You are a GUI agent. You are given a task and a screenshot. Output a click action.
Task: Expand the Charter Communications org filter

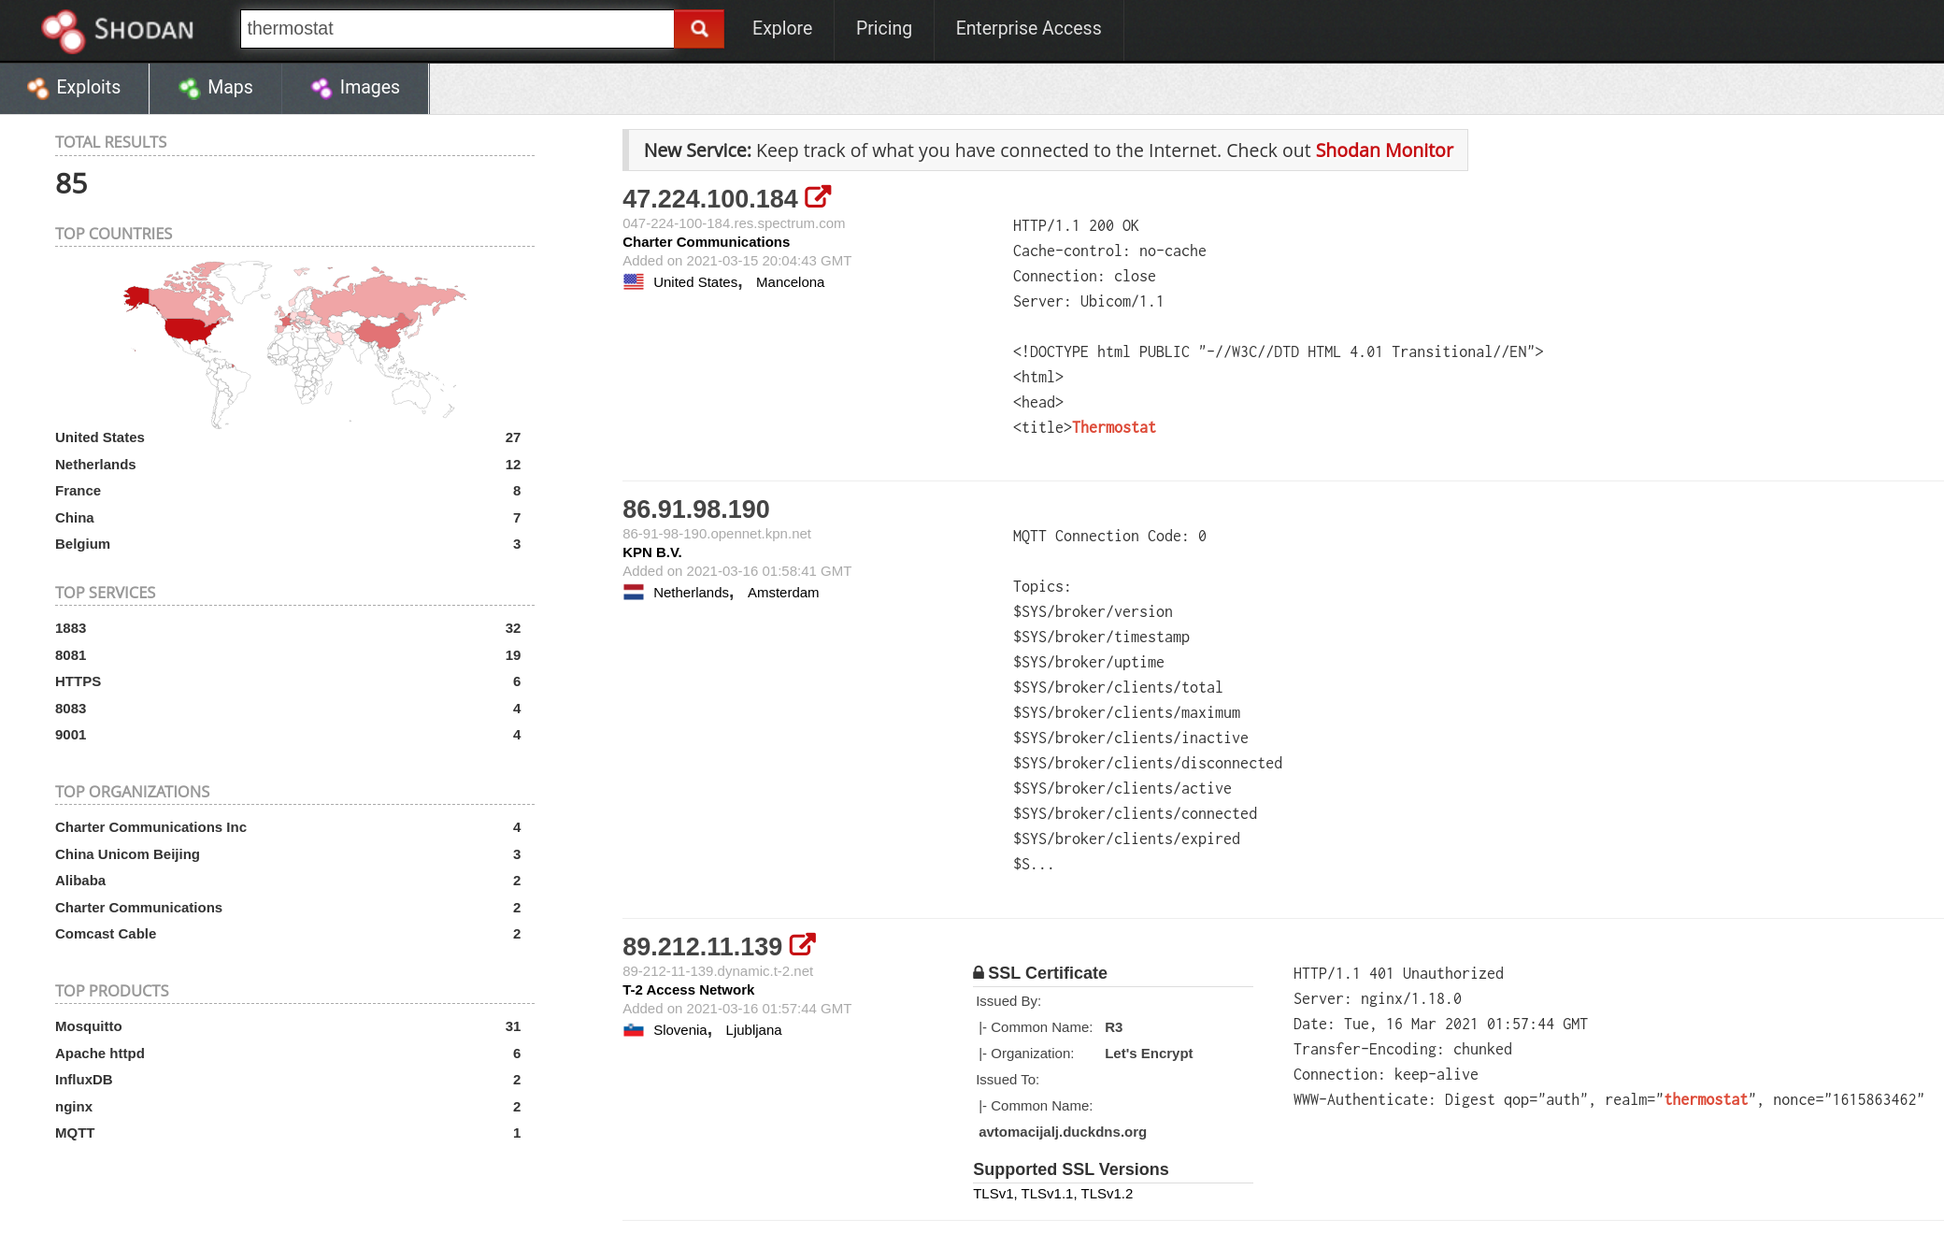coord(137,907)
